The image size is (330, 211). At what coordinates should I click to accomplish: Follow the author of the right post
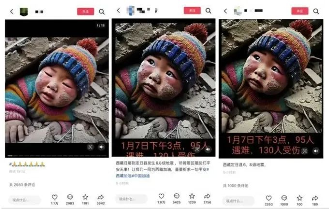[x=300, y=11]
